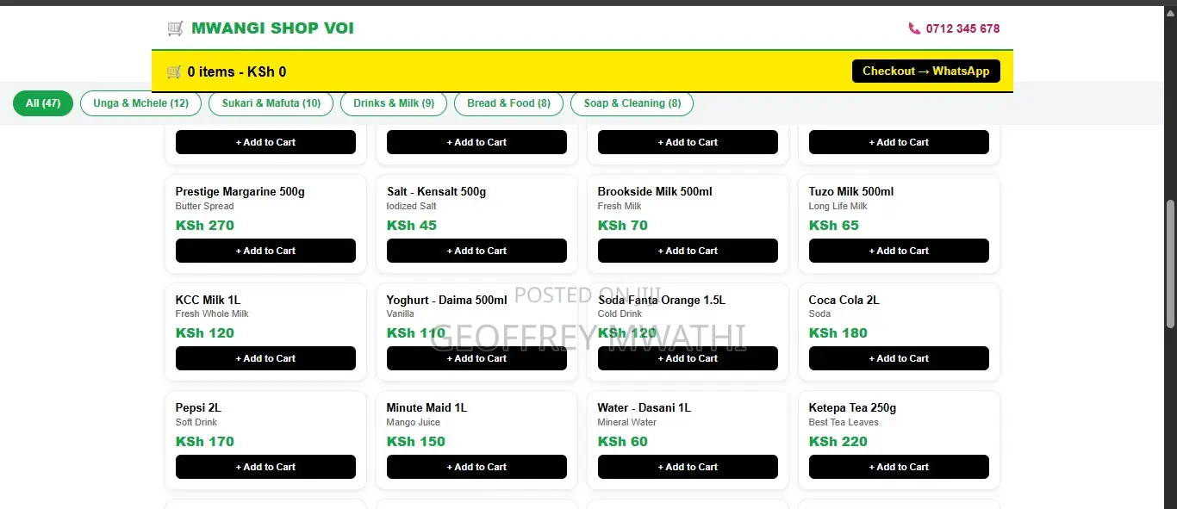This screenshot has width=1177, height=509.
Task: Add KCC Milk 1L to cart
Action: point(265,358)
